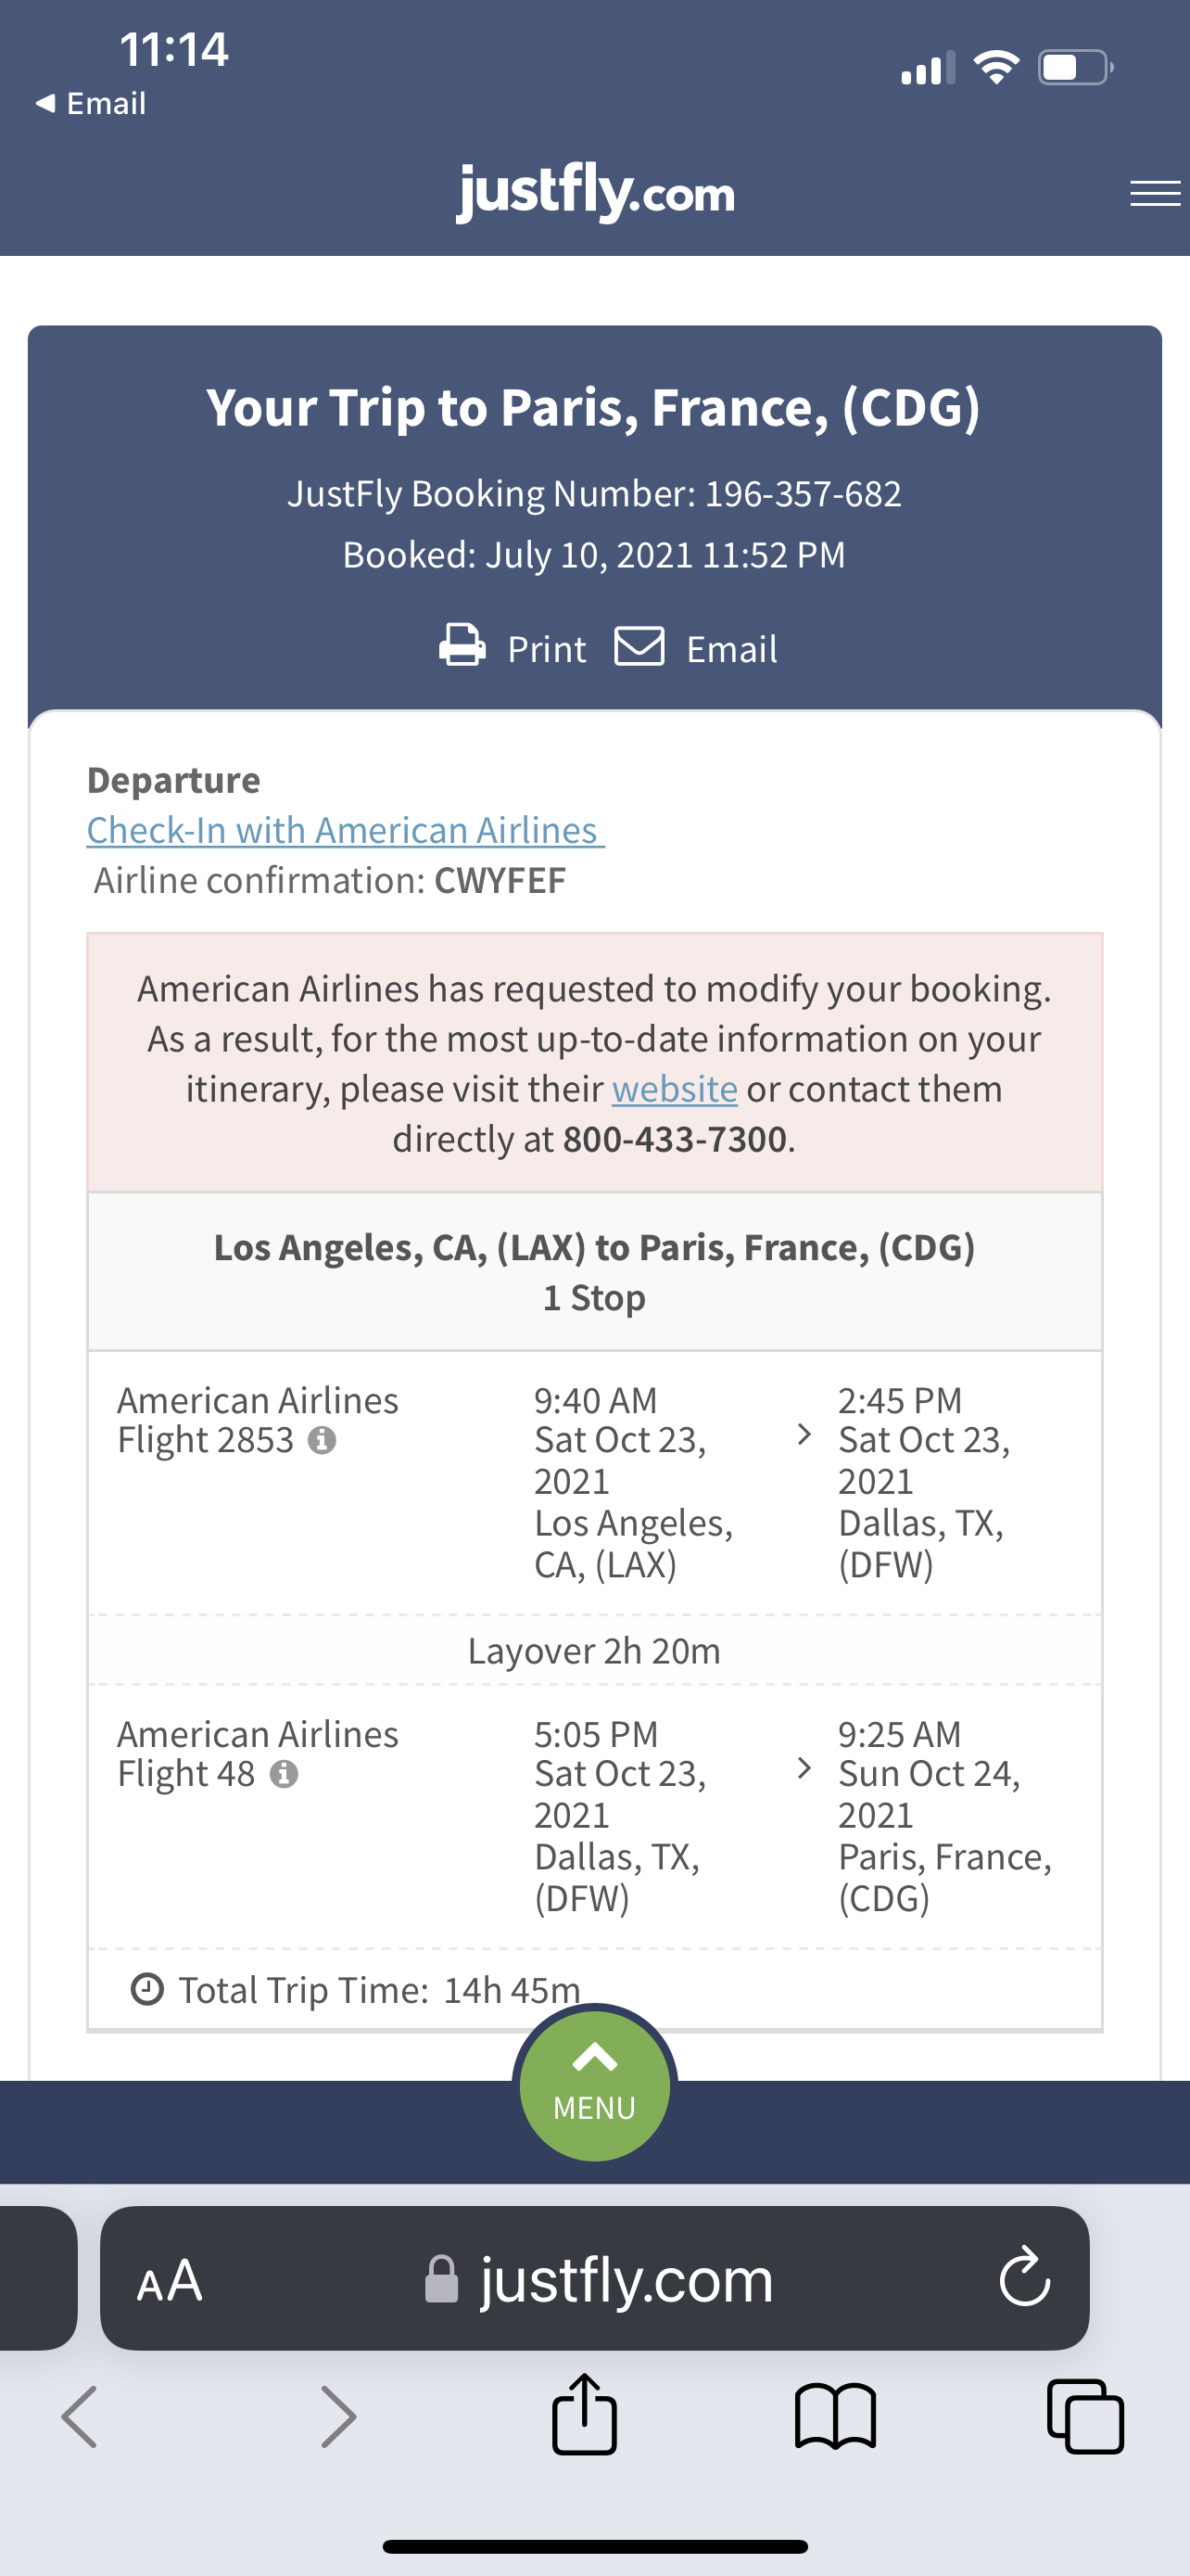The image size is (1190, 2576).
Task: Reload the page in Safari
Action: click(1024, 2278)
